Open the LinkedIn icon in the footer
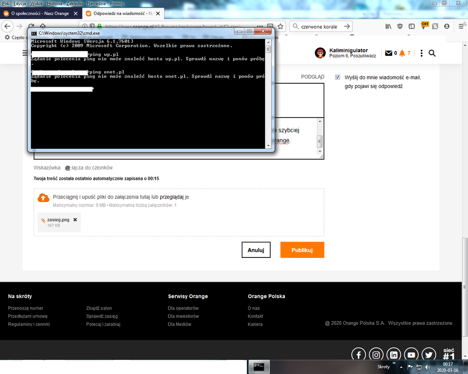 click(x=394, y=355)
